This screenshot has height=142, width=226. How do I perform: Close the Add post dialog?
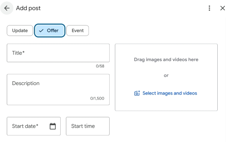point(223,8)
